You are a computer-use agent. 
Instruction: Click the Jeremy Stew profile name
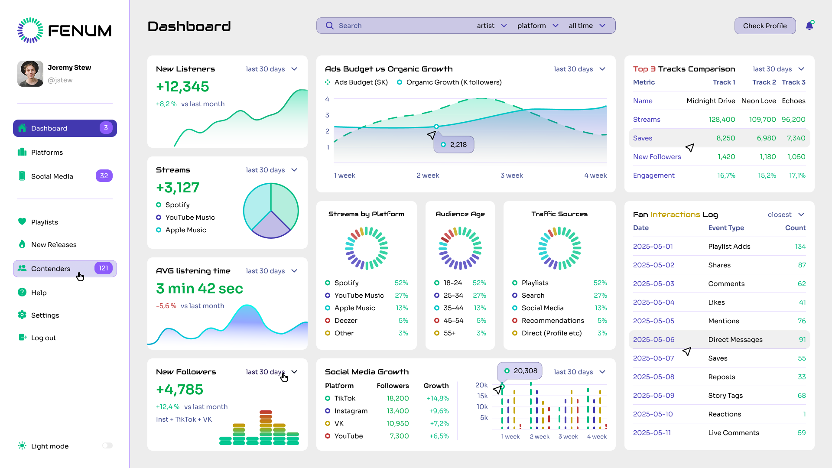click(x=69, y=68)
